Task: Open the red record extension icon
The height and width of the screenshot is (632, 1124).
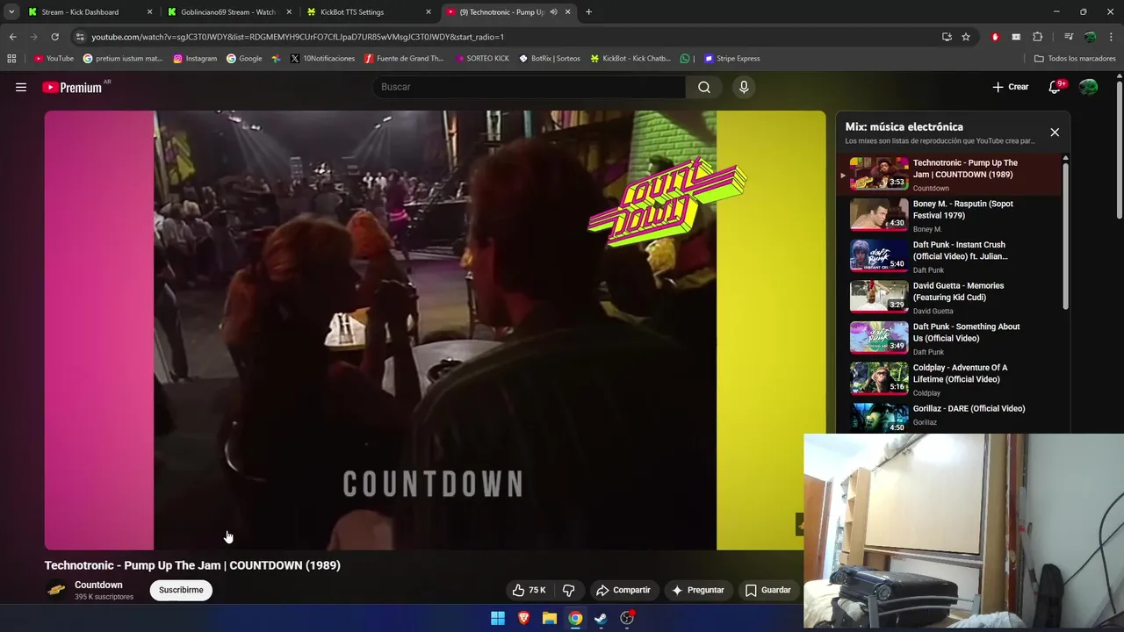Action: pyautogui.click(x=995, y=37)
